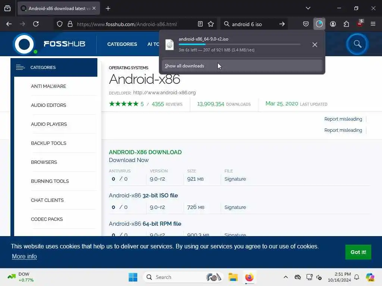The height and width of the screenshot is (286, 382).
Task: Open Firefox application menu
Action: (x=373, y=24)
